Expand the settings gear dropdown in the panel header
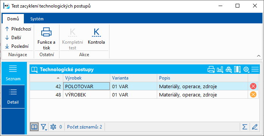 click(246, 70)
